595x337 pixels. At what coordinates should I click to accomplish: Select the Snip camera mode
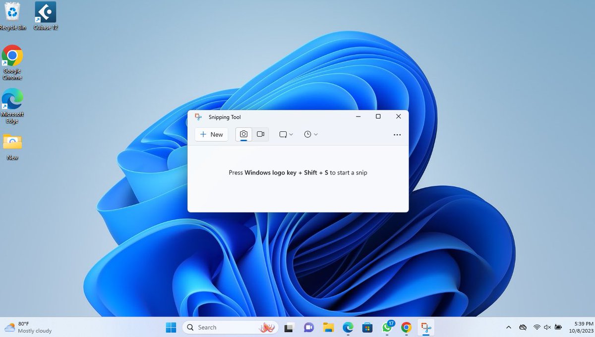pos(243,134)
